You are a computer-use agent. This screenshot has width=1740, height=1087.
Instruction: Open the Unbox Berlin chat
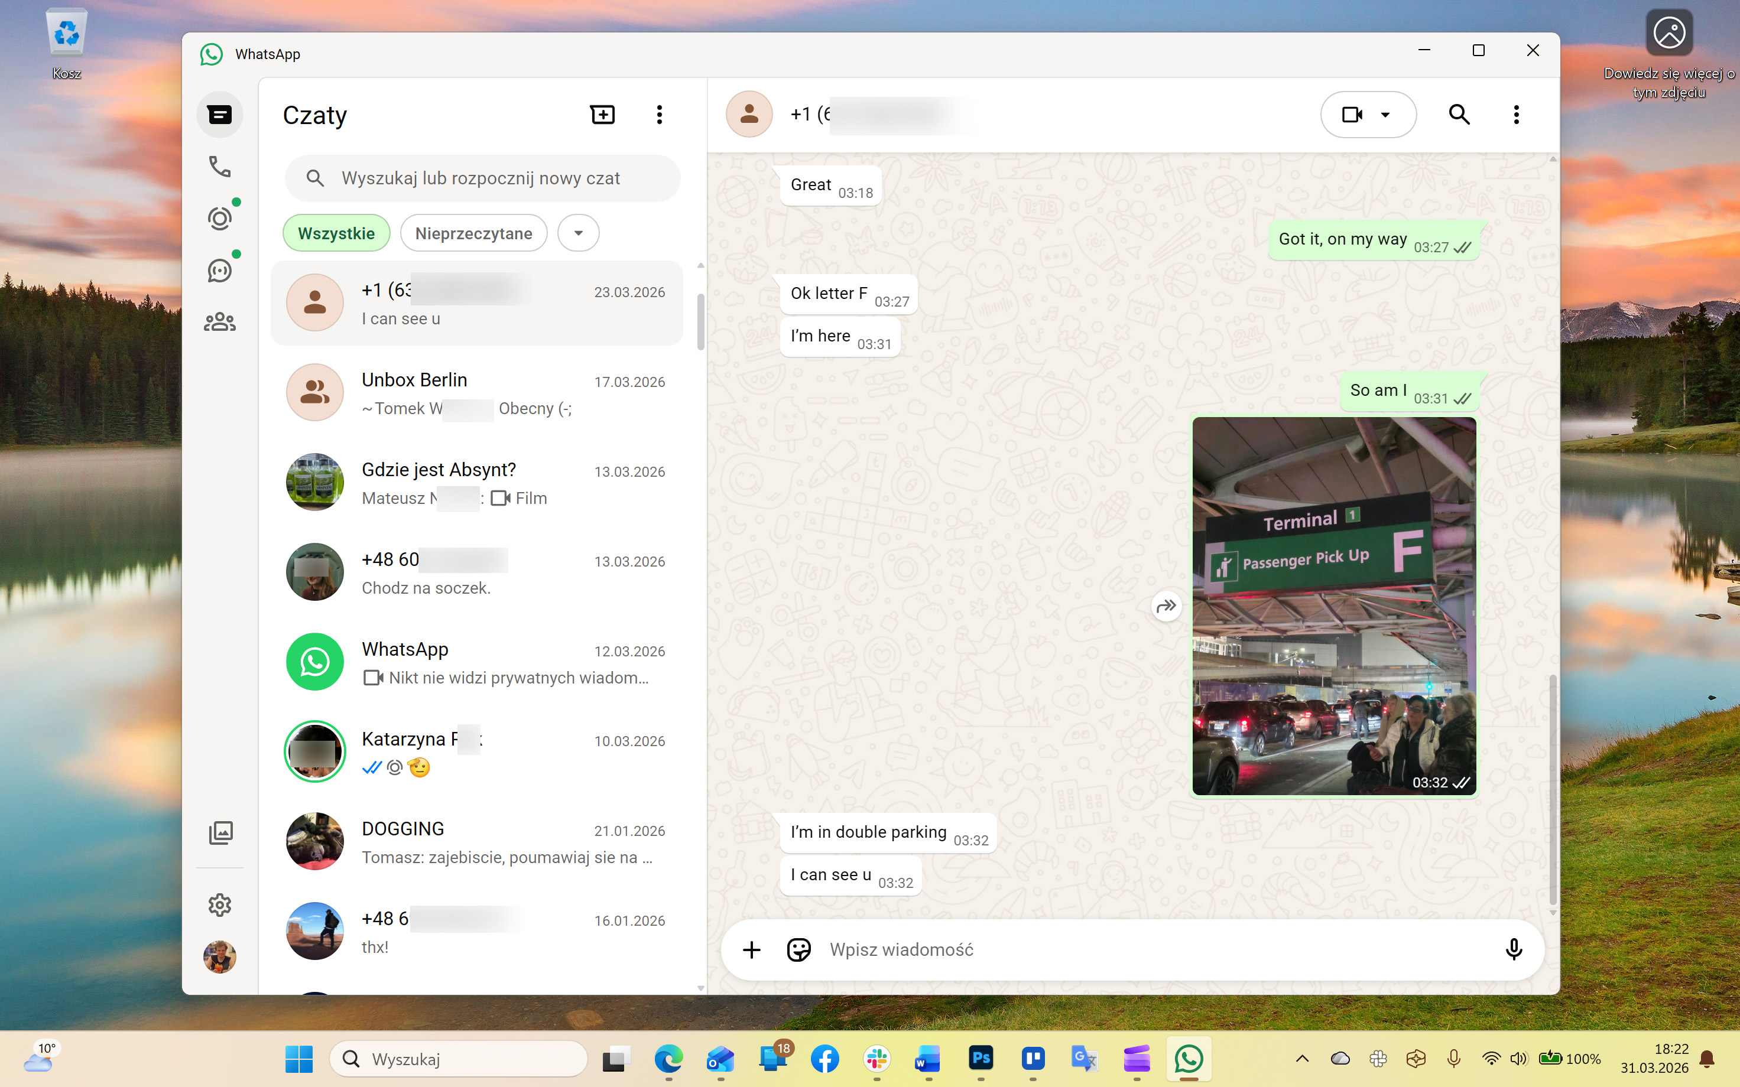pyautogui.click(x=476, y=393)
